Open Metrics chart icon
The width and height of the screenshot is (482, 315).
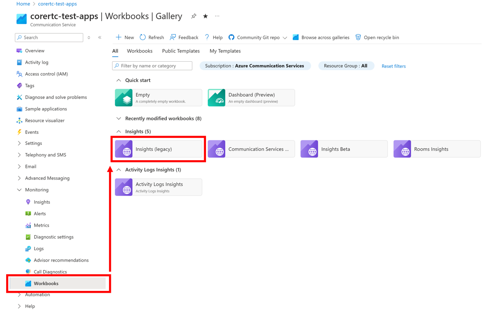pyautogui.click(x=28, y=225)
